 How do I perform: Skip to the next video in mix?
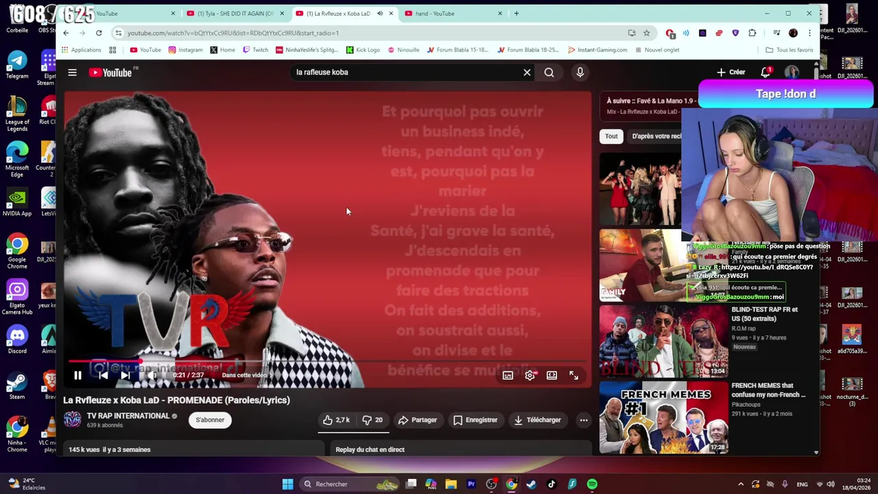point(125,375)
